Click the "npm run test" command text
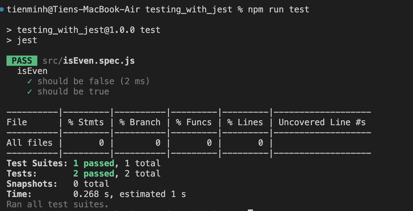The width and height of the screenshot is (413, 211). [x=278, y=9]
